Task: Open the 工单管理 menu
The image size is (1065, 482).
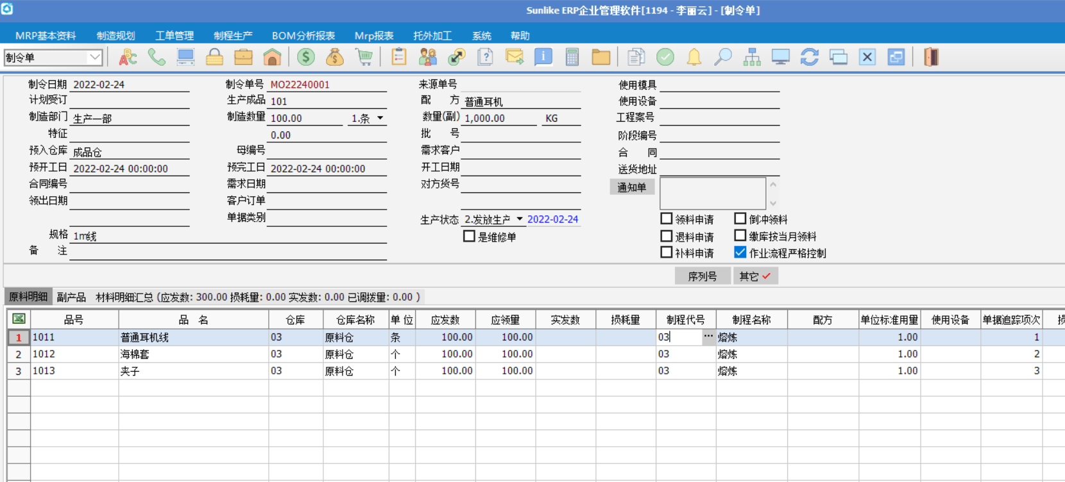Action: tap(175, 36)
